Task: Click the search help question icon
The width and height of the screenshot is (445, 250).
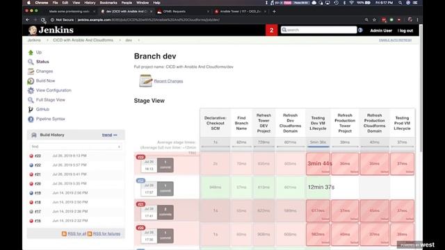Action: tap(360, 30)
